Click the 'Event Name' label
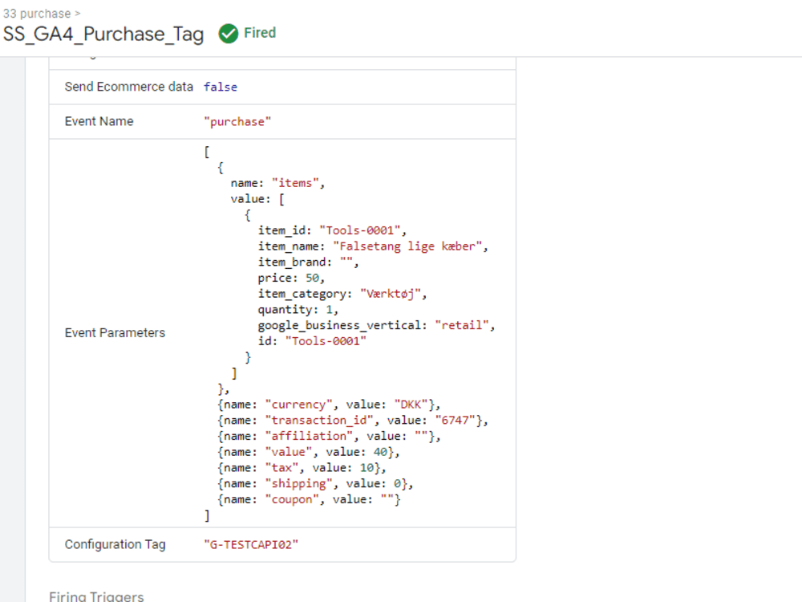This screenshot has width=802, height=602. pos(99,121)
